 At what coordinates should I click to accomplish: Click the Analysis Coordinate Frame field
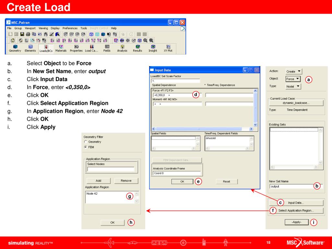point(177,173)
